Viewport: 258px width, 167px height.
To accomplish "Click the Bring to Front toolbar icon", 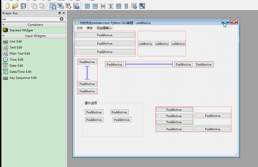I will (x=42, y=6).
